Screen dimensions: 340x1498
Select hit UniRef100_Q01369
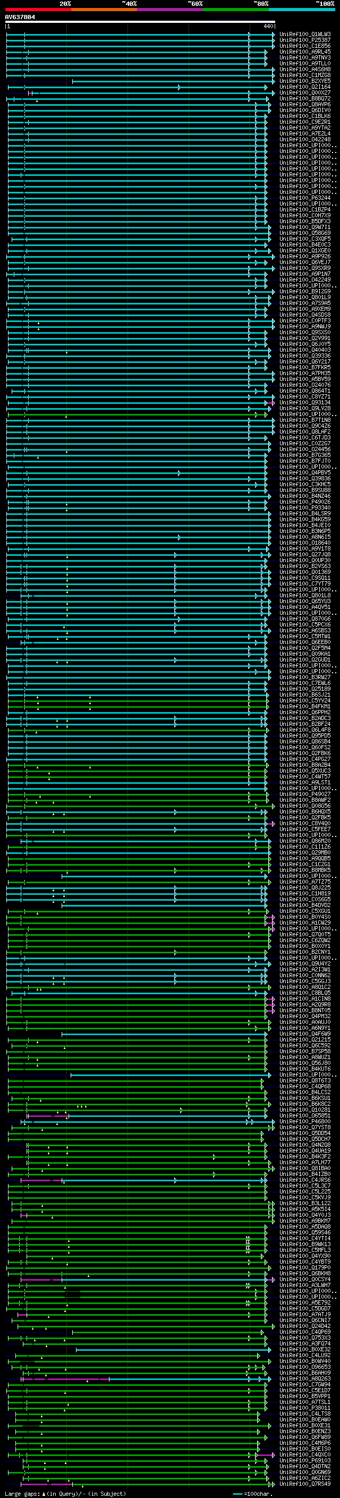[x=305, y=572]
